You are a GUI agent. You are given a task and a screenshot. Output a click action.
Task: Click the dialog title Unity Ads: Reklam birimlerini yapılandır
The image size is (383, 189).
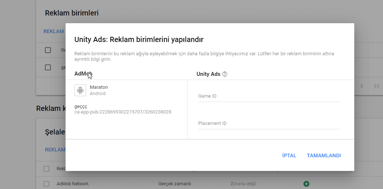point(139,40)
